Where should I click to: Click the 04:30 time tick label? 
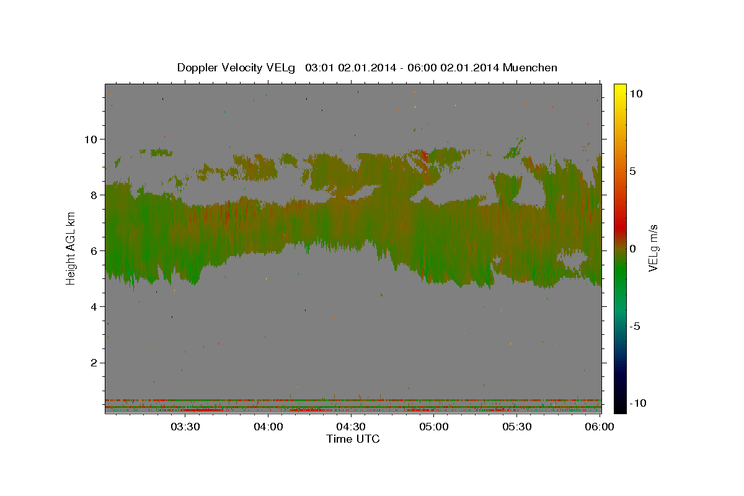pos(351,427)
